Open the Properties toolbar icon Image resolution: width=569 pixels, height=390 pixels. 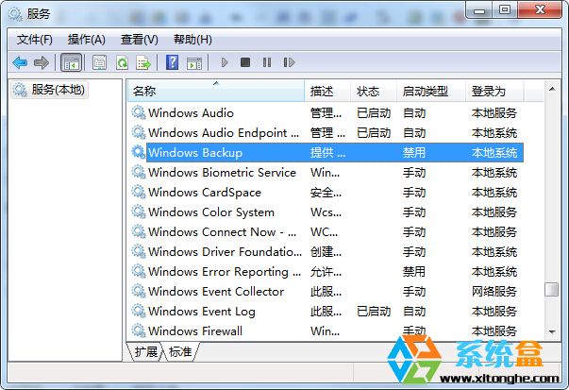coord(99,62)
